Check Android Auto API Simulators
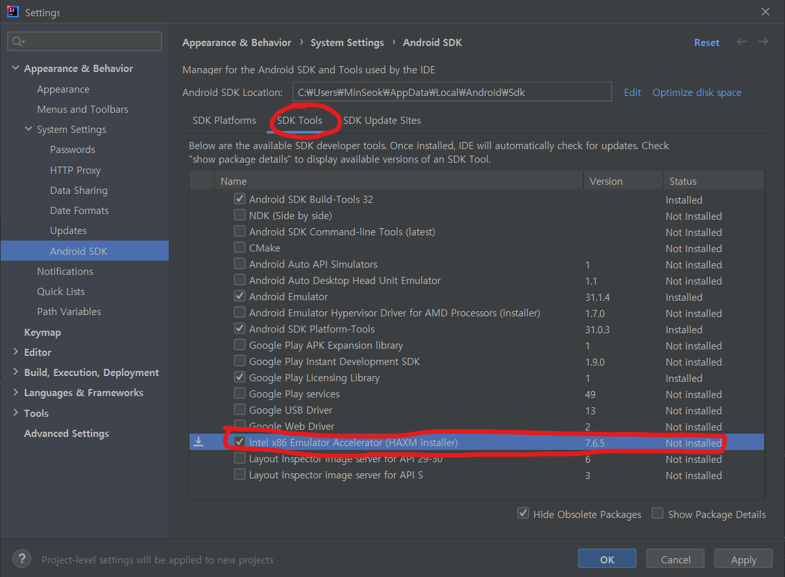This screenshot has height=577, width=785. tap(239, 264)
